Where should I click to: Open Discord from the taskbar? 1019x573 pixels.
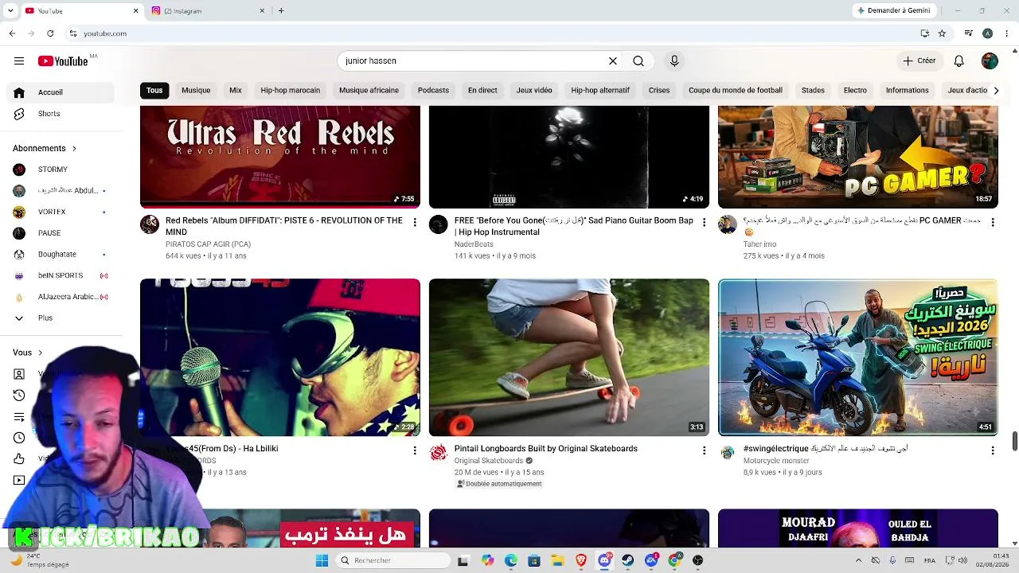pyautogui.click(x=604, y=560)
